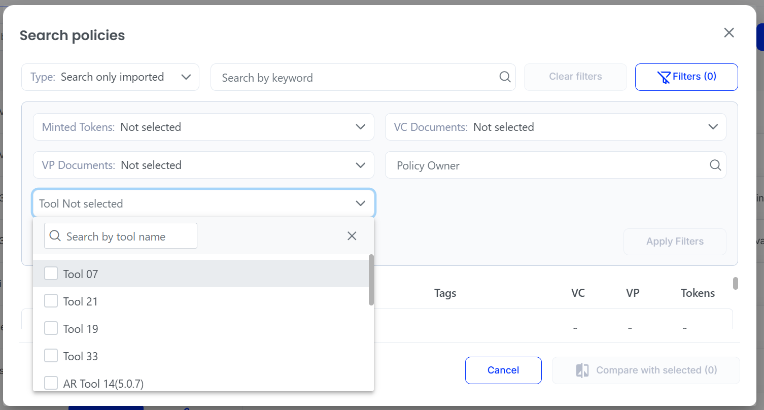Click the Cancel button

503,370
